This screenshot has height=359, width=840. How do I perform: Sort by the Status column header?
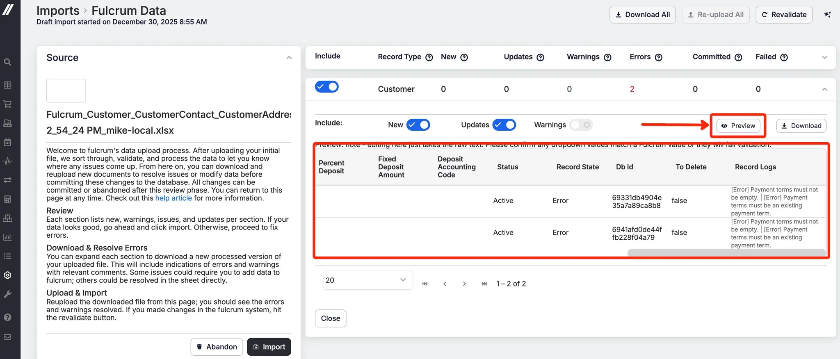click(x=507, y=167)
